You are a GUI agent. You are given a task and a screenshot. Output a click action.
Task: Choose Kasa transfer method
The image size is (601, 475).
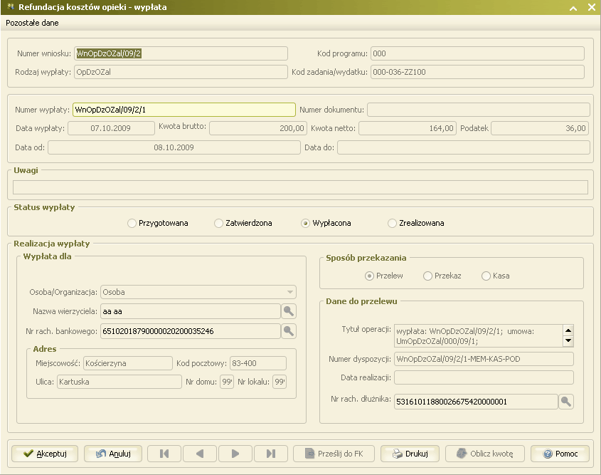pyautogui.click(x=486, y=276)
